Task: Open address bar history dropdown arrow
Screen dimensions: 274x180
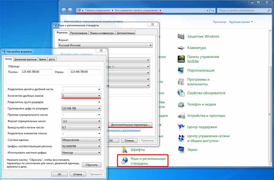Action: click(208, 11)
